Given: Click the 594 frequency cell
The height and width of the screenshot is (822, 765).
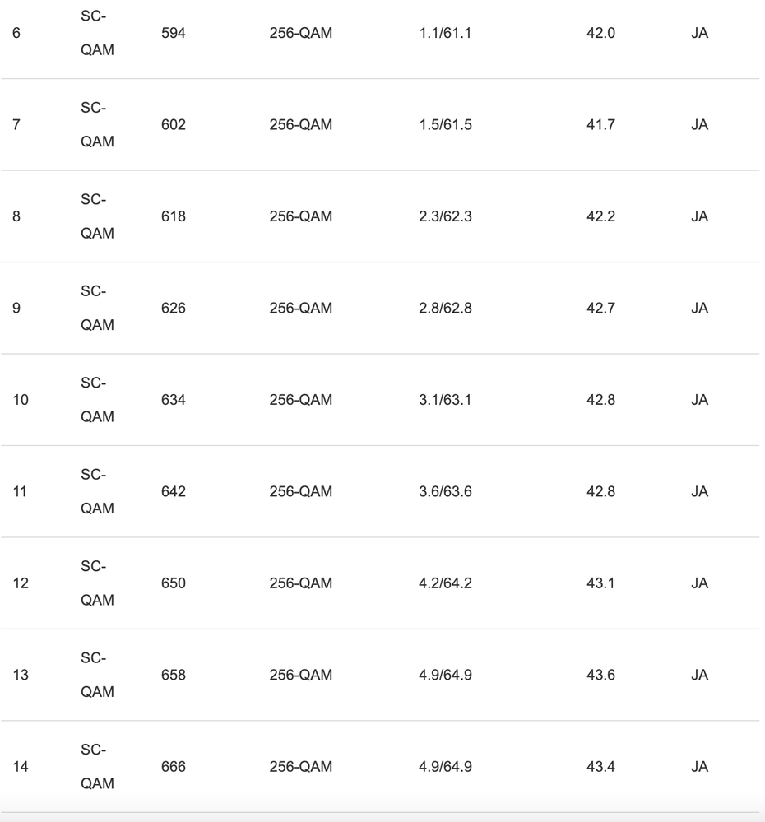Looking at the screenshot, I should click(174, 34).
